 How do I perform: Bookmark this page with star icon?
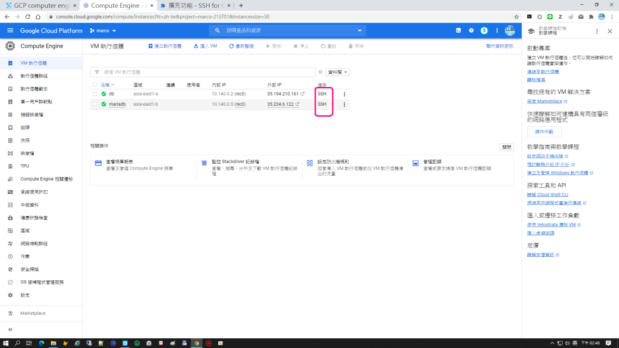click(516, 16)
